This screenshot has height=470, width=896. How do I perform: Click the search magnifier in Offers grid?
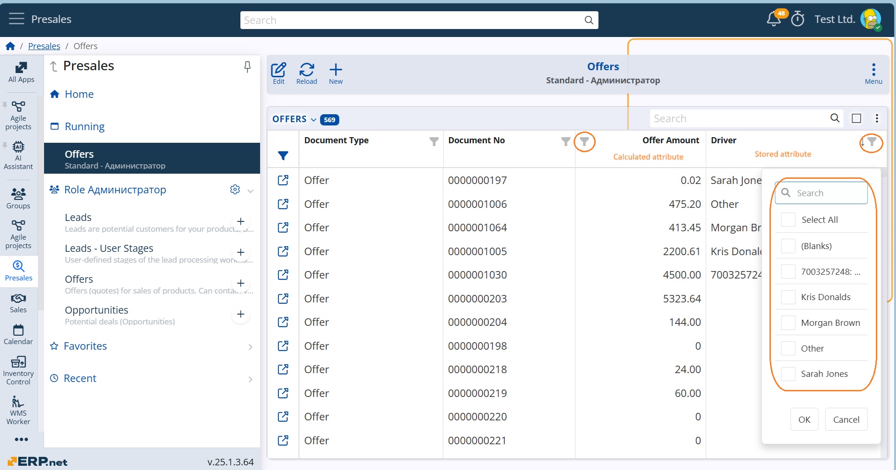click(x=835, y=118)
